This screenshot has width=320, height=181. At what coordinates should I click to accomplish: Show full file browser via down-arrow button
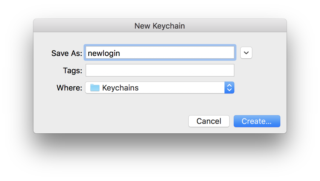tap(246, 53)
